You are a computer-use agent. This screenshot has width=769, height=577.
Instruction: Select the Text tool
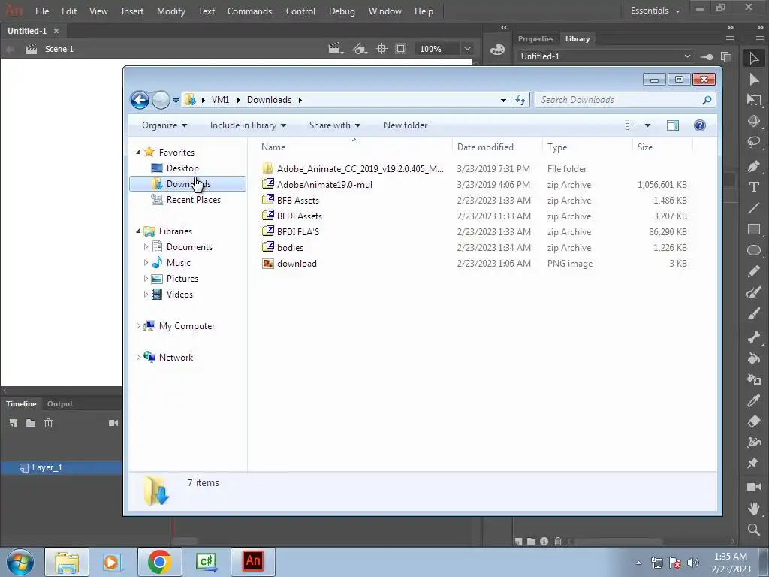[754, 187]
